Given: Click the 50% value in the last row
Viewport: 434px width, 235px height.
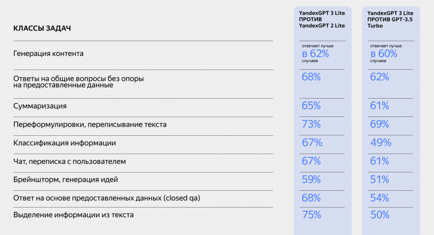Looking at the screenshot, I should point(380,215).
